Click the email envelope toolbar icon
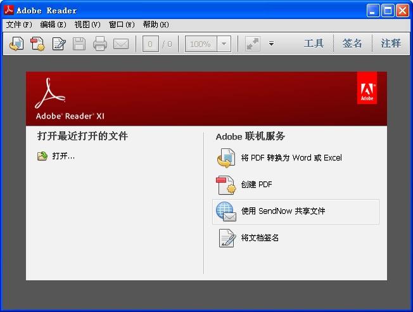The image size is (413, 312). (121, 44)
